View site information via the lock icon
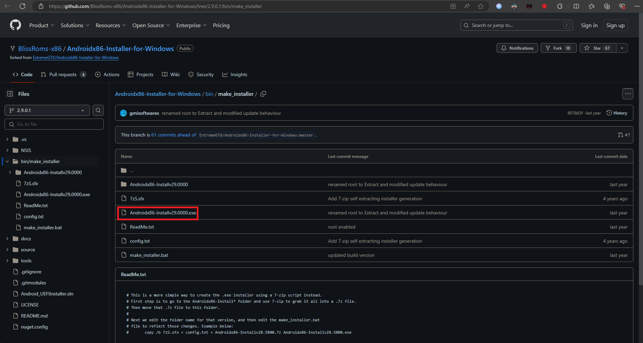Viewport: 643px width, 343px height. point(41,6)
